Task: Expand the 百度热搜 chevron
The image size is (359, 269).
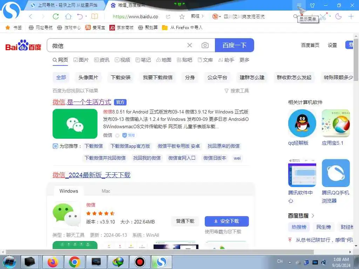Action: [313, 216]
